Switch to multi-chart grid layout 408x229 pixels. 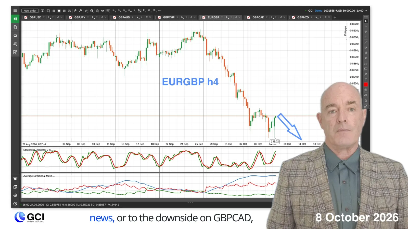pyautogui.click(x=54, y=11)
